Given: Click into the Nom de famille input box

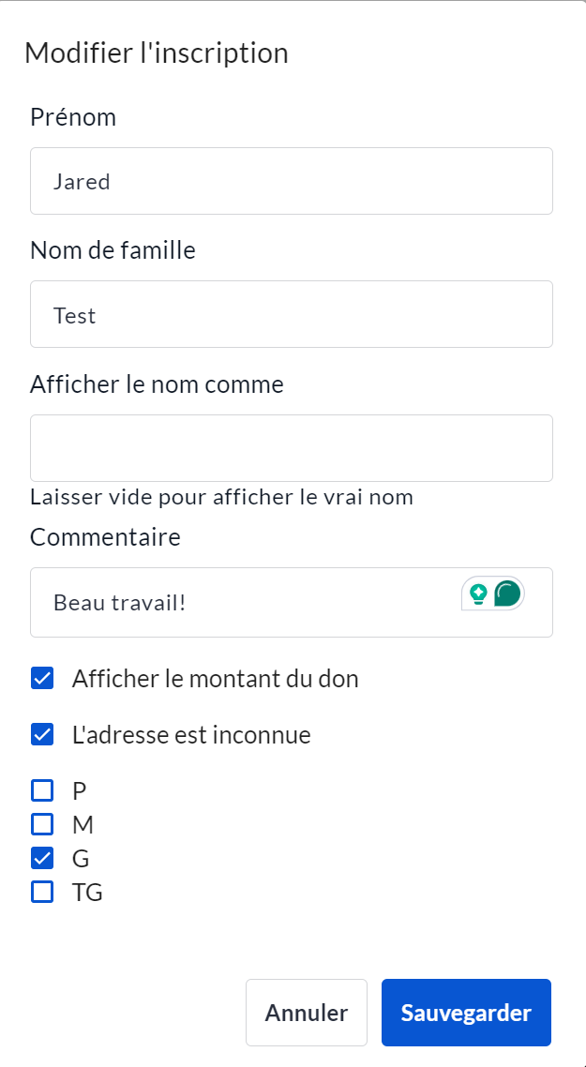Looking at the screenshot, I should pyautogui.click(x=291, y=315).
